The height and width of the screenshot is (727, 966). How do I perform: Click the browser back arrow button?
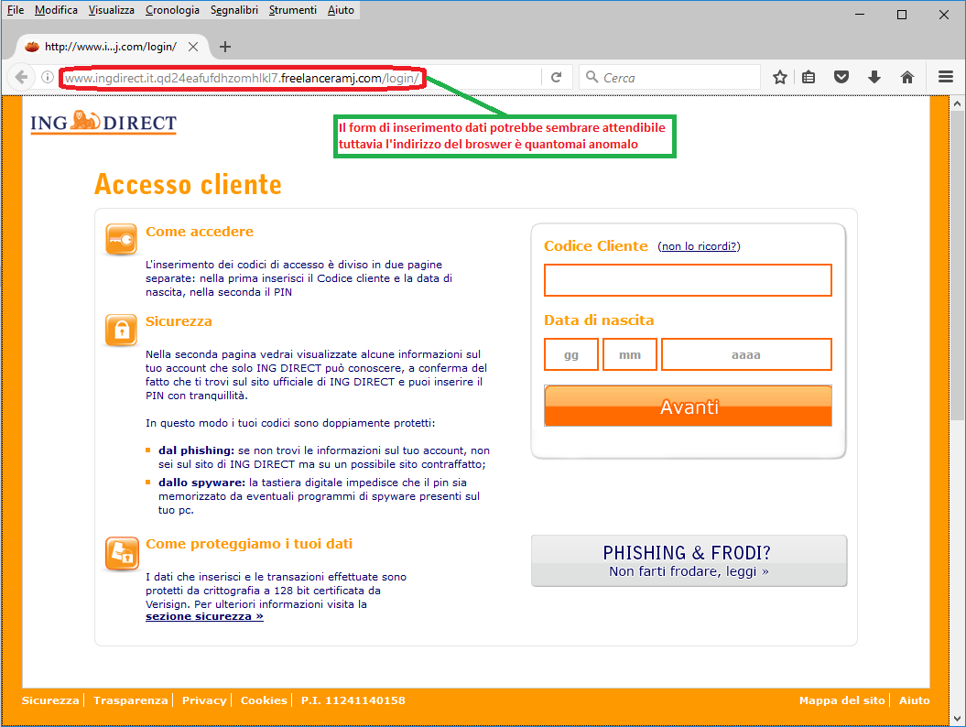21,77
